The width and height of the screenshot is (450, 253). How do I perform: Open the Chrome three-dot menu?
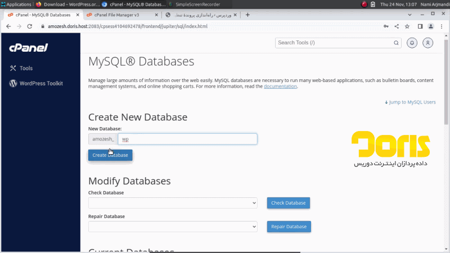(x=442, y=26)
